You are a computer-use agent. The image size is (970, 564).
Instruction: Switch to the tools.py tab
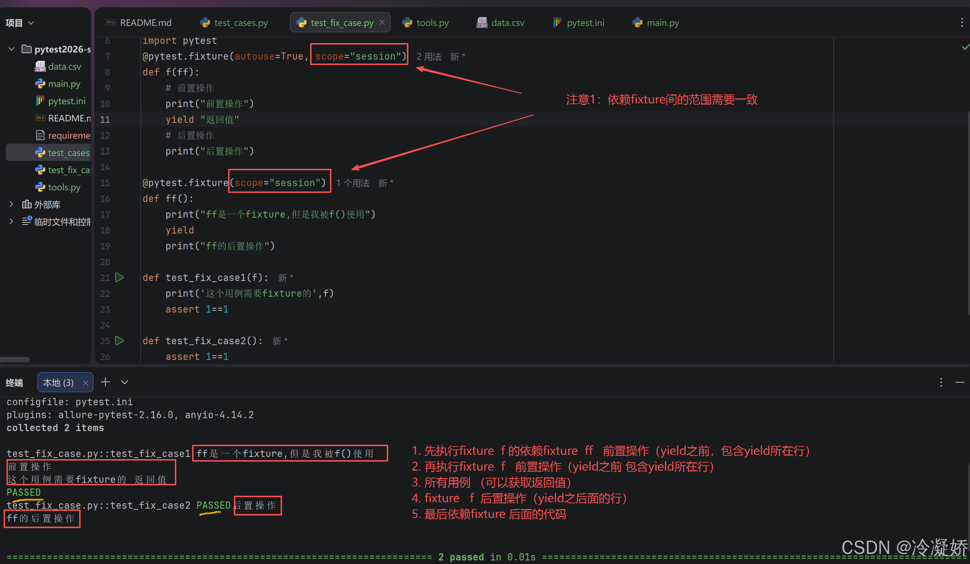tap(425, 23)
